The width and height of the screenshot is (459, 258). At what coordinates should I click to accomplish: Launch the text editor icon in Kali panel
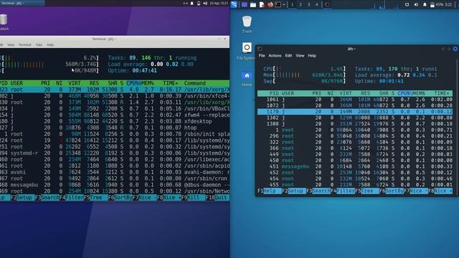[x=262, y=5]
